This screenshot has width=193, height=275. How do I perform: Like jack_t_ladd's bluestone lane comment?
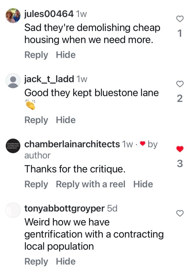click(x=180, y=84)
